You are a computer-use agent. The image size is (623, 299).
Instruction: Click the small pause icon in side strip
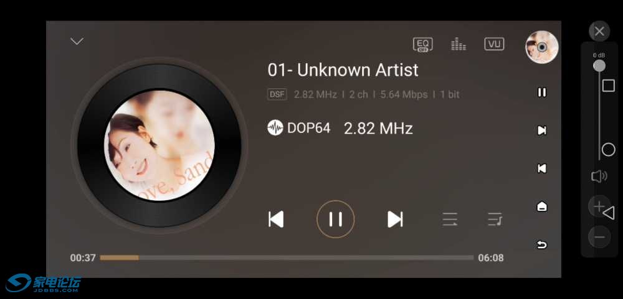(542, 93)
